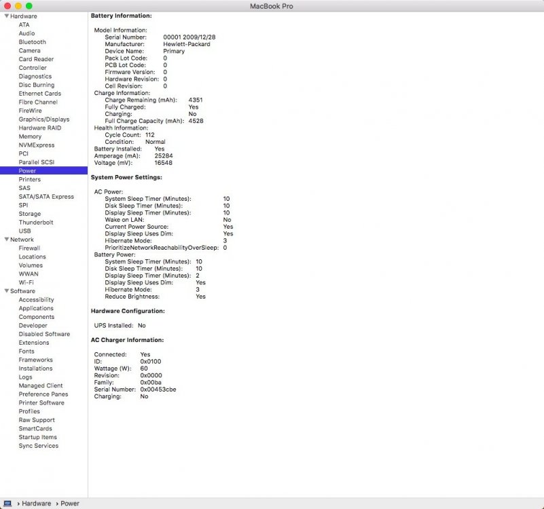Open the Printers section
The height and width of the screenshot is (509, 544).
point(29,179)
